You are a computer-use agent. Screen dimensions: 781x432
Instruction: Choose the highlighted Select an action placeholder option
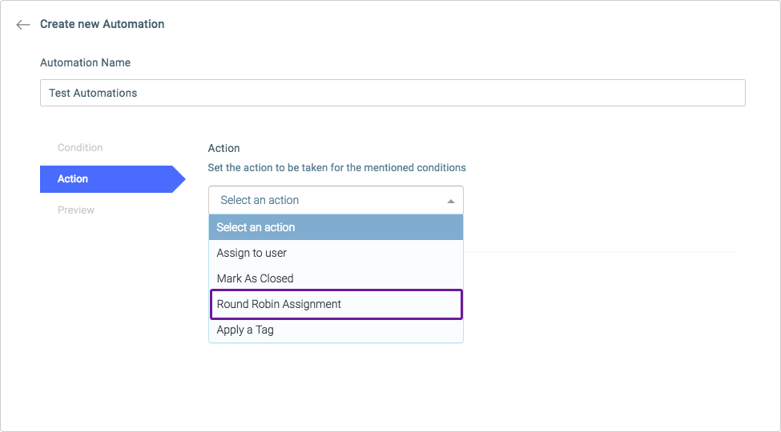[x=336, y=227]
